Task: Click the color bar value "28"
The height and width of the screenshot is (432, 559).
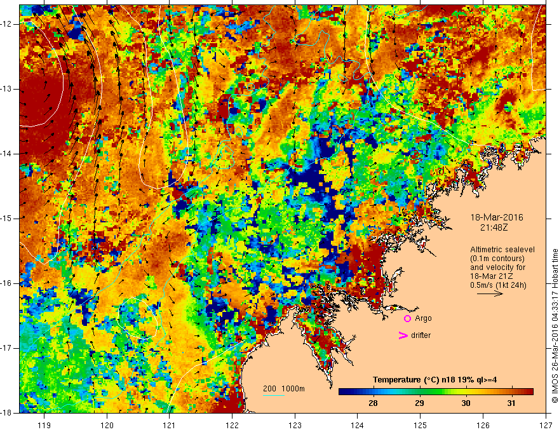Action: tap(373, 403)
